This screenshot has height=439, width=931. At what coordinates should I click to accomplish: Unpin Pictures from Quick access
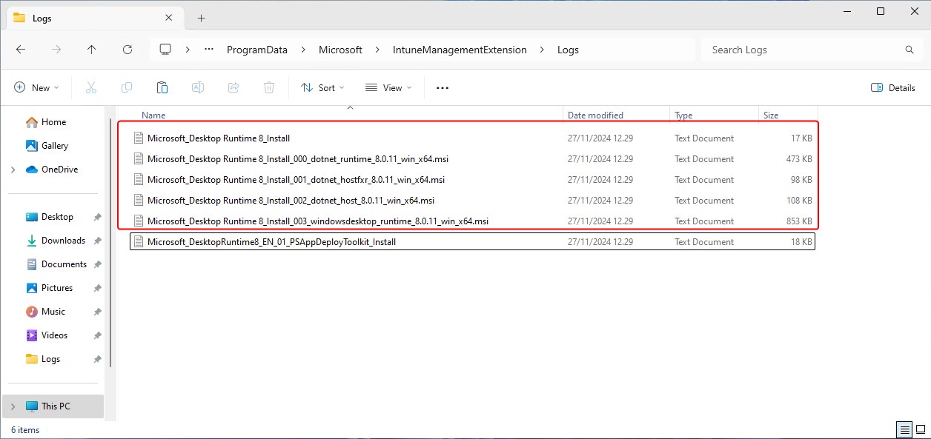[97, 288]
